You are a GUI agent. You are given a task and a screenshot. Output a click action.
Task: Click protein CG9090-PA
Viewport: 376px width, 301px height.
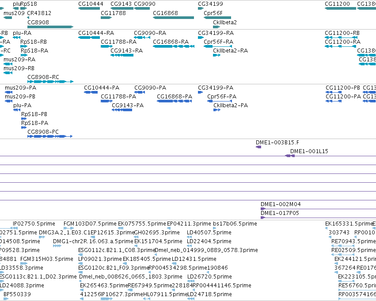point(150,88)
